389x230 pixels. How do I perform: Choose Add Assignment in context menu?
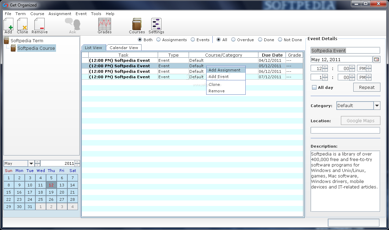(226, 70)
